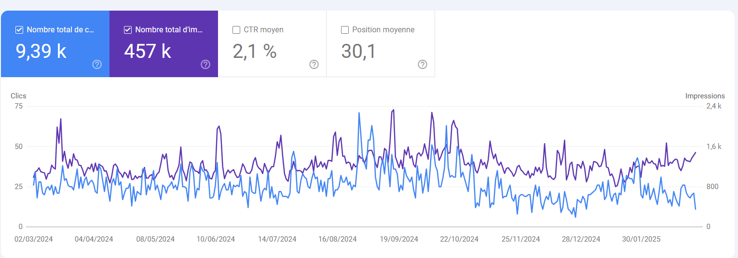The image size is (738, 258).
Task: Click the 9,39 k total clicks value
Action: 41,51
